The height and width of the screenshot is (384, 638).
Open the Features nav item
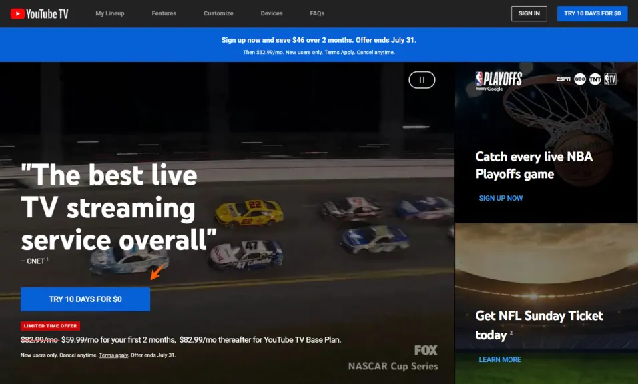(164, 13)
